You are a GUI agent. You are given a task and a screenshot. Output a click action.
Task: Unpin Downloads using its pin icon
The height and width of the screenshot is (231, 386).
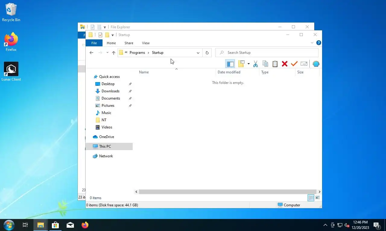[x=130, y=91]
